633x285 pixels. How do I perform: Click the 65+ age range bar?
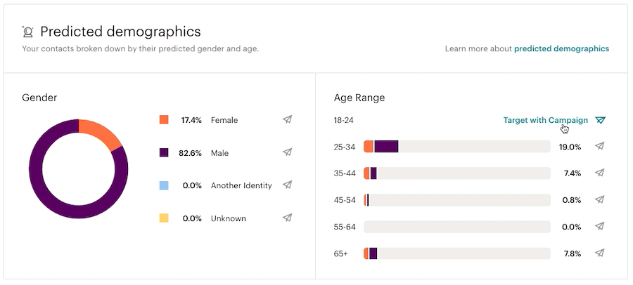click(x=456, y=253)
